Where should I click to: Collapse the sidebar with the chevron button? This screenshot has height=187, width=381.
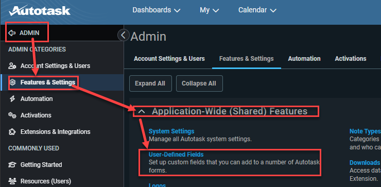pos(123,35)
